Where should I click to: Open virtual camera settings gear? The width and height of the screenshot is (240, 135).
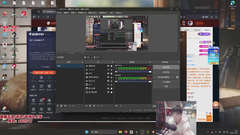(177, 77)
